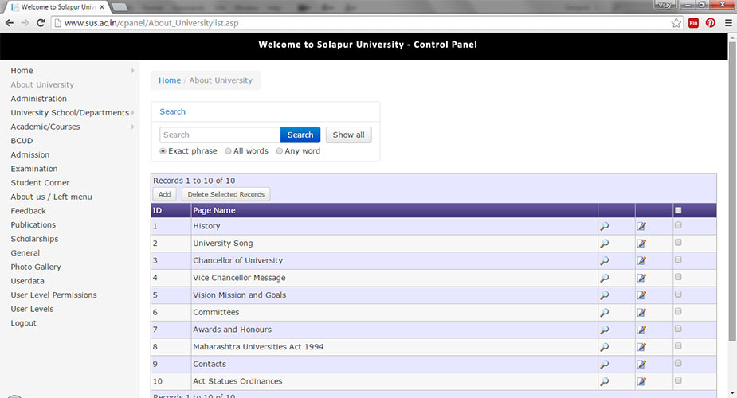Edit Vice Chancellor Message record
This screenshot has height=398, width=737.
pyautogui.click(x=641, y=278)
